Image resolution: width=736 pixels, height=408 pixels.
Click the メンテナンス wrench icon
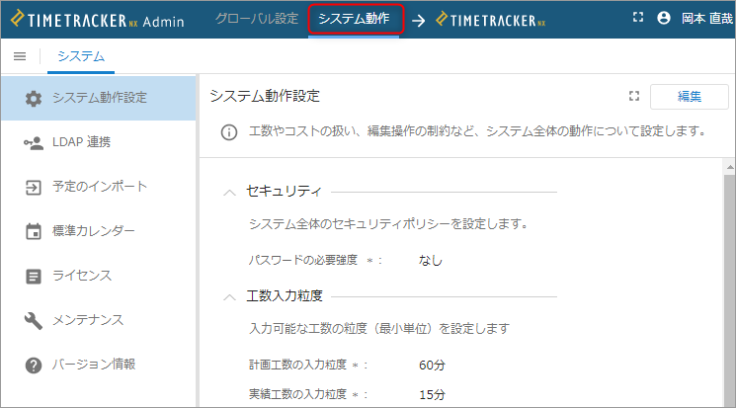34,321
